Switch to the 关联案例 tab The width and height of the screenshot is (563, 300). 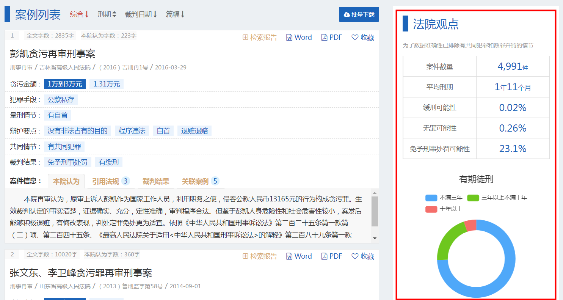[200, 181]
